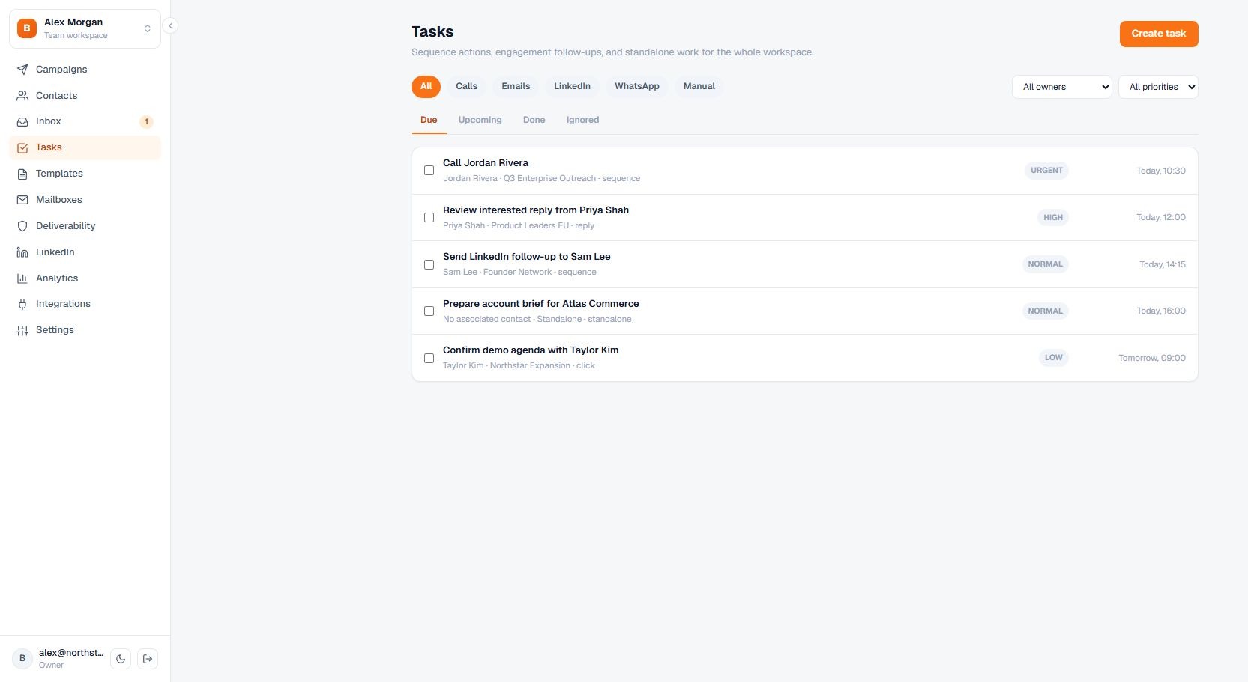Toggle dark mode with the moon icon
The image size is (1248, 682).
[x=121, y=659]
